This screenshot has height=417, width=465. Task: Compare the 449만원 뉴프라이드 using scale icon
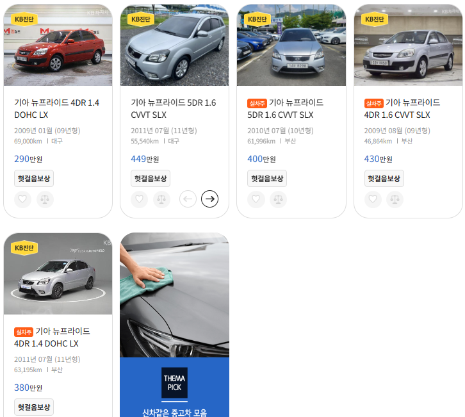[161, 199]
